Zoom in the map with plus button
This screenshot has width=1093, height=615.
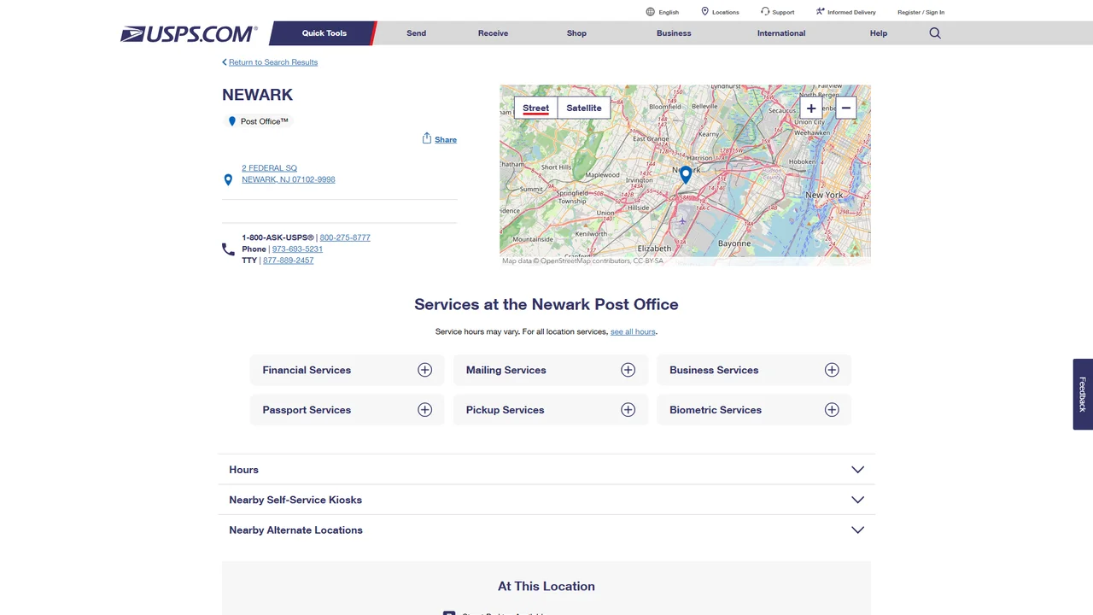coord(811,108)
